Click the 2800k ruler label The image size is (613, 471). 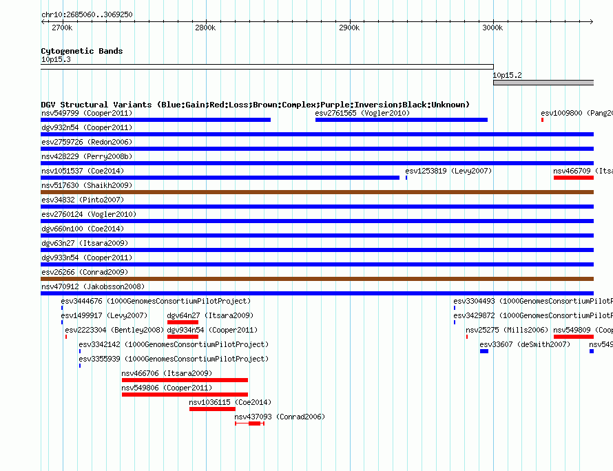pos(205,28)
